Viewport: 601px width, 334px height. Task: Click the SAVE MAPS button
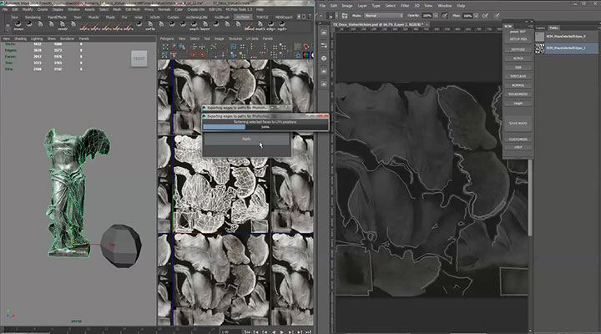coord(518,124)
